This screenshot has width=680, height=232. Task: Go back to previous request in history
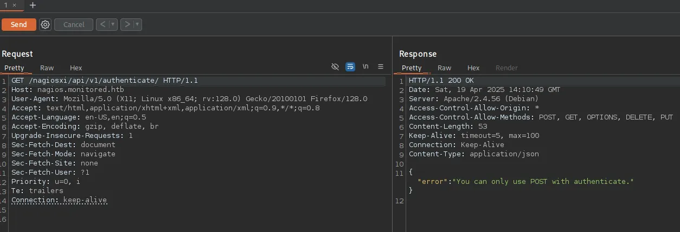pos(102,24)
